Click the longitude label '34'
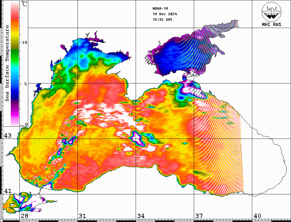Viewport: 291px width, 222px height. 141,216
